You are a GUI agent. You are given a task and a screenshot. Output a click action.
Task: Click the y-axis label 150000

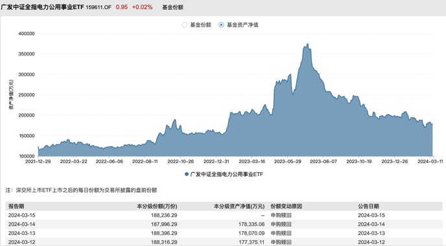tap(27, 136)
